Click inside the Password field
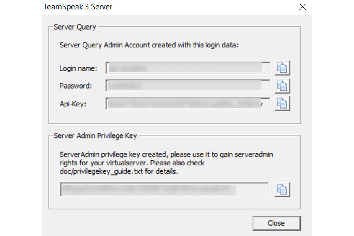354x236 pixels. click(188, 86)
